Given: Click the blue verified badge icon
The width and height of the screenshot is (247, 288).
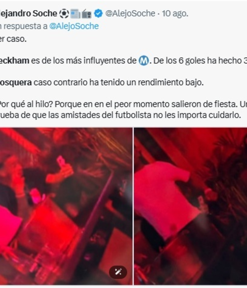Looking at the screenshot, I should pos(98,14).
